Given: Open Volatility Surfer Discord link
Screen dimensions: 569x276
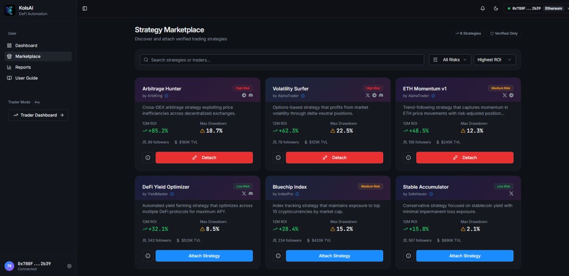Looking at the screenshot, I should (x=381, y=95).
